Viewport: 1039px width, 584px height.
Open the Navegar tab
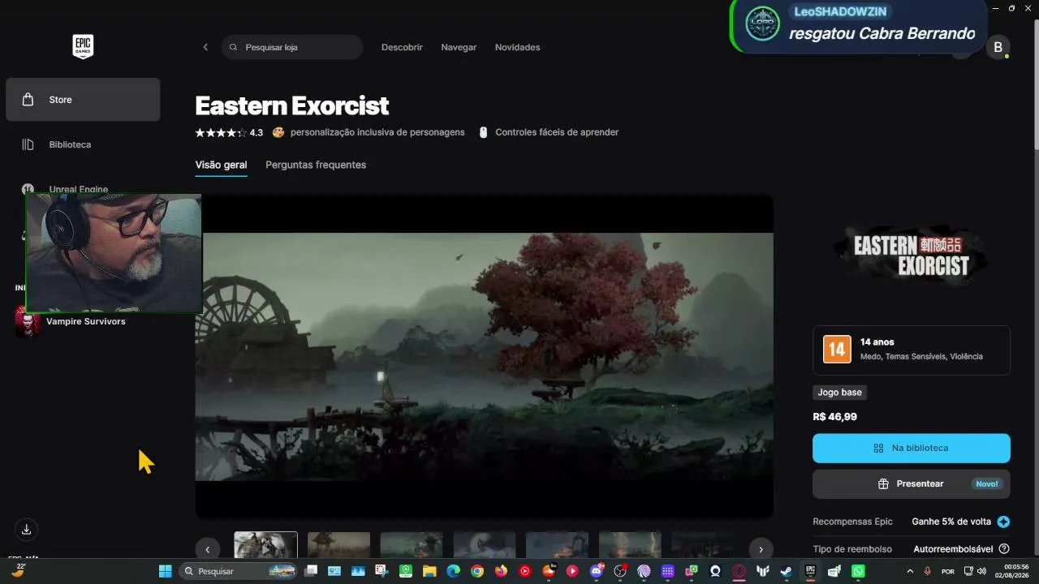[x=459, y=47]
